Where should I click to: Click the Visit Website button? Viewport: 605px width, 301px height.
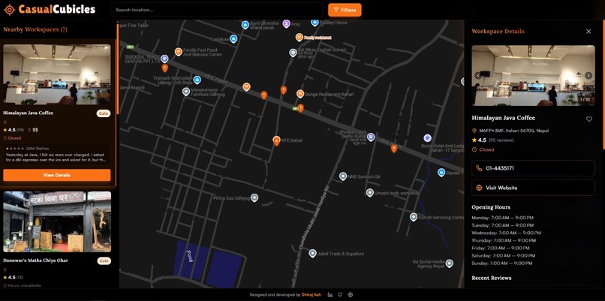[533, 188]
